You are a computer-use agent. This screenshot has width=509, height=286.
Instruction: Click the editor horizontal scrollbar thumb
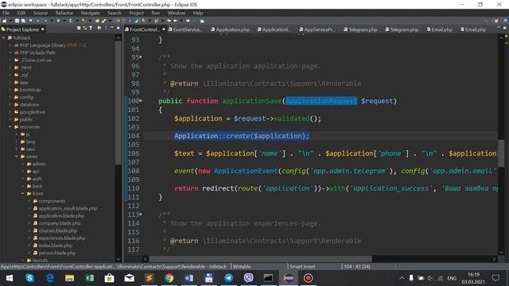coord(260,259)
